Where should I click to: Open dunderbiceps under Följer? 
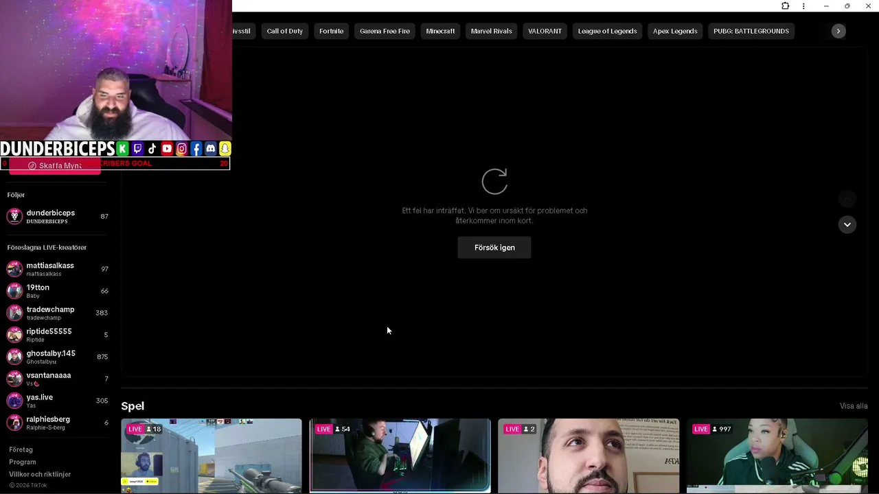pos(58,216)
